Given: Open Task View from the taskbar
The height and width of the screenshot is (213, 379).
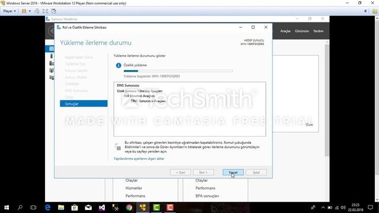Looking at the screenshot, I should click(x=33, y=208).
